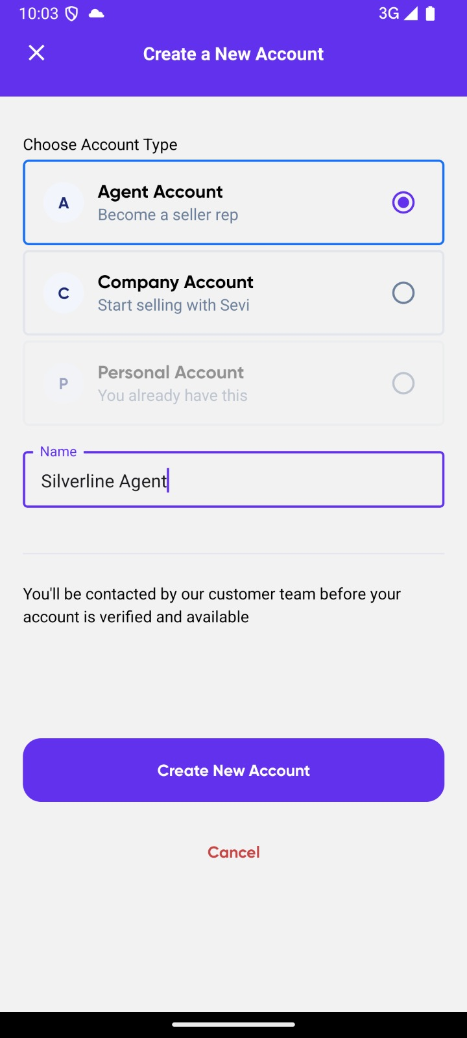This screenshot has width=467, height=1038.
Task: Tap the Create a New Account title
Action: pyautogui.click(x=233, y=54)
